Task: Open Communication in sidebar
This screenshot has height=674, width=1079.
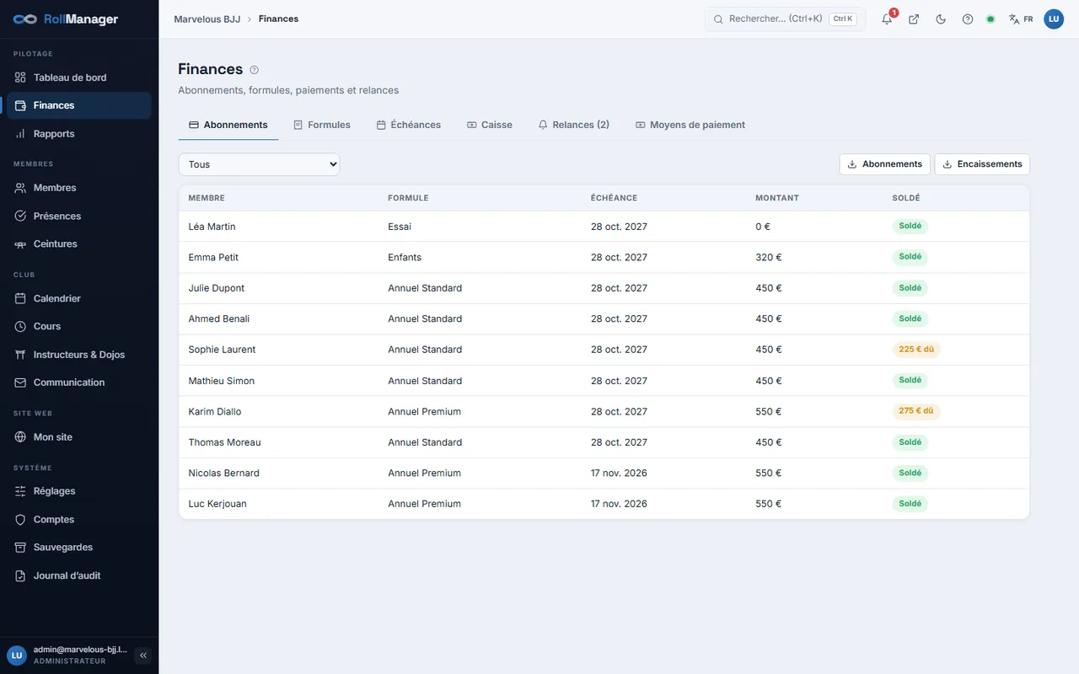Action: pyautogui.click(x=79, y=382)
